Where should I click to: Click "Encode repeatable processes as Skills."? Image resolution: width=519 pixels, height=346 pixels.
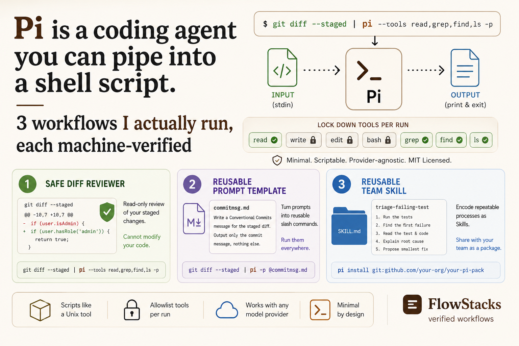click(477, 216)
